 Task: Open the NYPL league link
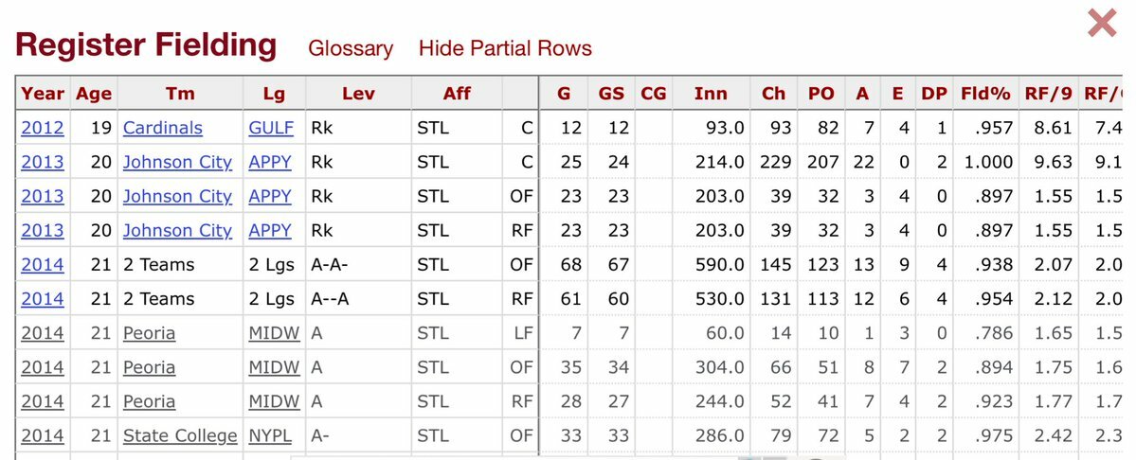(270, 435)
